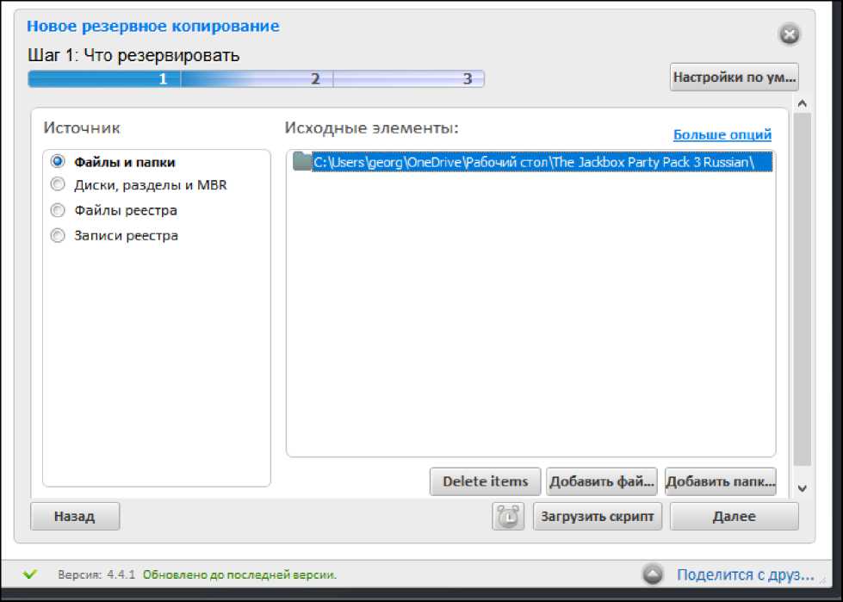
Task: Open the schedule alarm clock icon
Action: click(x=508, y=517)
